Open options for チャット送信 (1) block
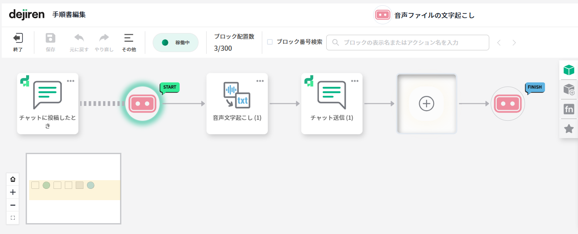 (355, 81)
